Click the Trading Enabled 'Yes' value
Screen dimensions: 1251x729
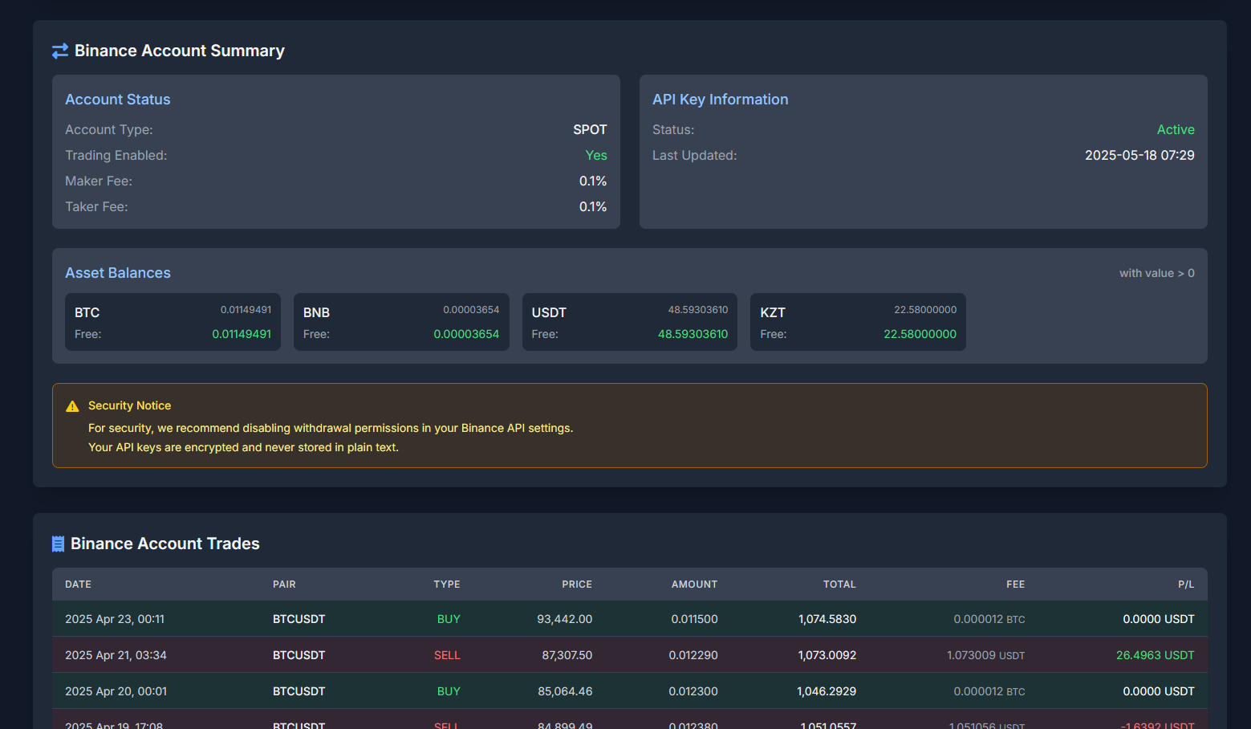(596, 155)
